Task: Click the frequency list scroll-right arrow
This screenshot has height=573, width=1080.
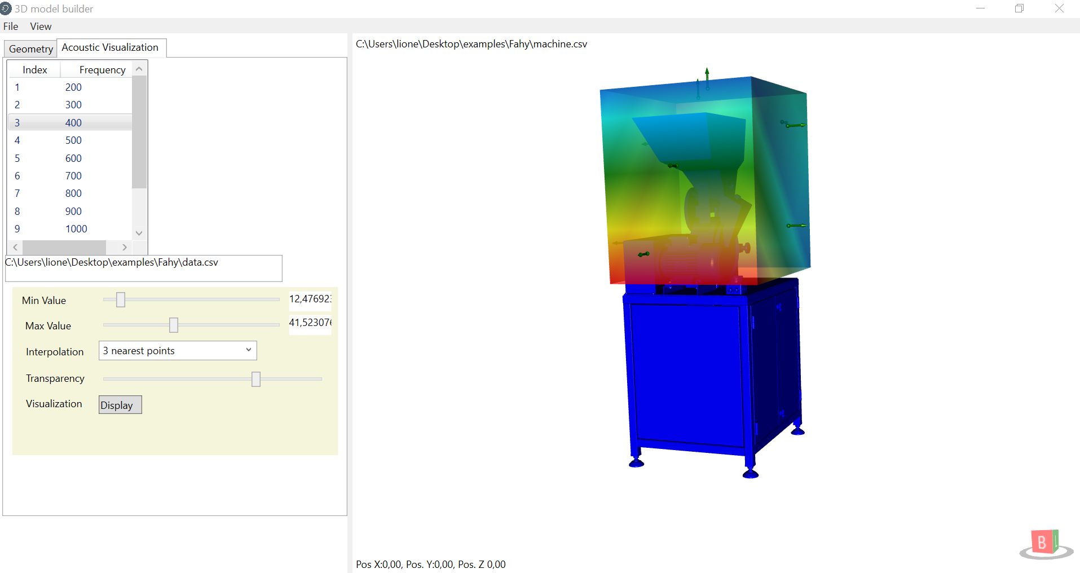Action: click(x=125, y=247)
